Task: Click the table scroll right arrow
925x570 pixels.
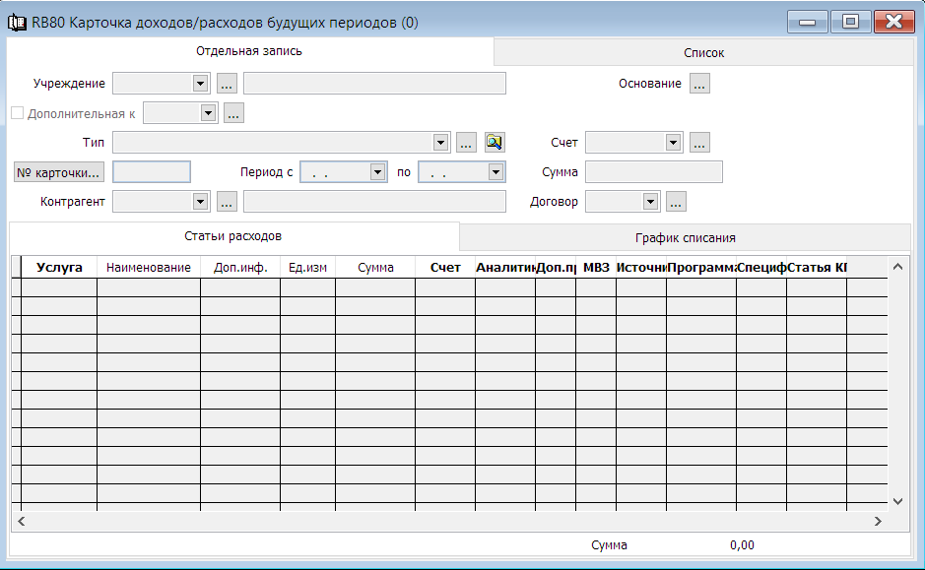Action: pyautogui.click(x=878, y=521)
